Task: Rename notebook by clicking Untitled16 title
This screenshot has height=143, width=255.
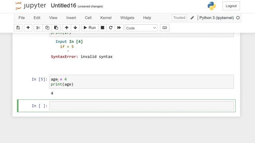Action: coord(63,6)
